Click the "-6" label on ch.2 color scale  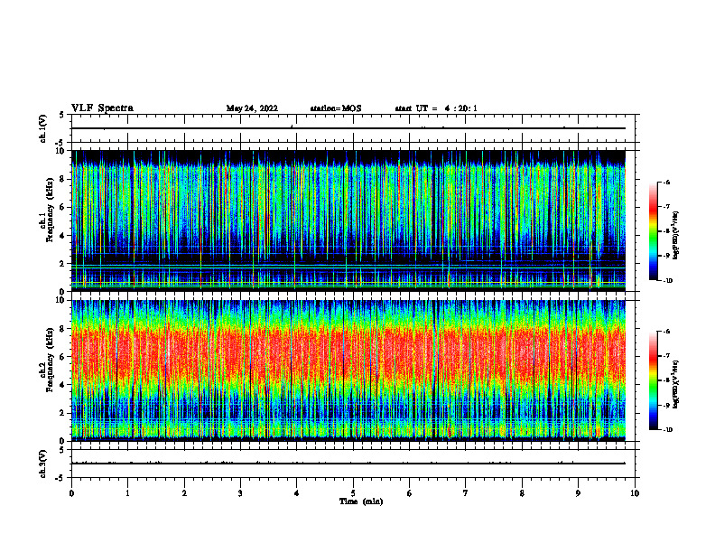(666, 332)
